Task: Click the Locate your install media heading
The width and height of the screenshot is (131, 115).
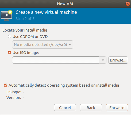Action: coord(25,30)
